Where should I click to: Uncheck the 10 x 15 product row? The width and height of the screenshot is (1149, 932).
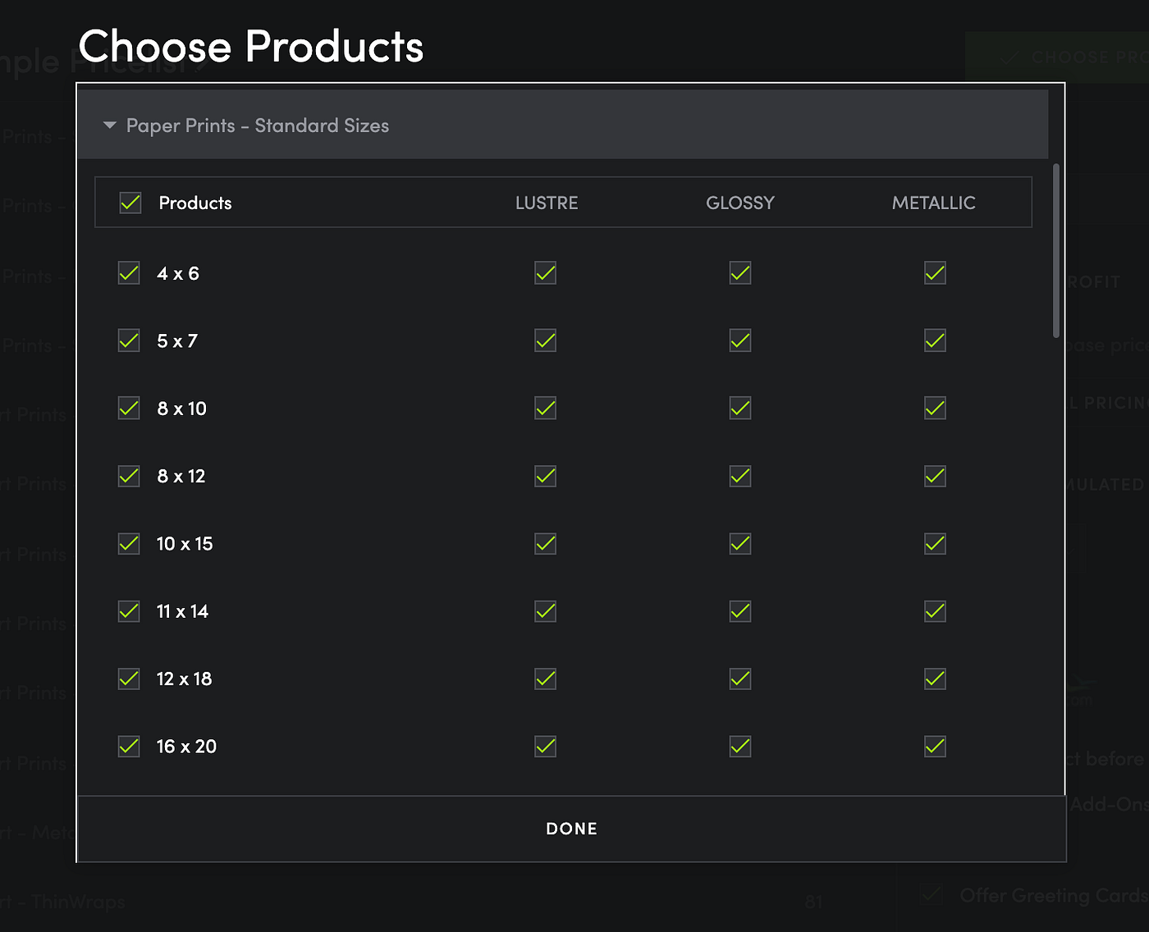click(x=129, y=544)
